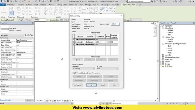The height and width of the screenshot is (110, 195).
Task: Click the Print icon in quick access toolbar
Action: click(25, 1)
